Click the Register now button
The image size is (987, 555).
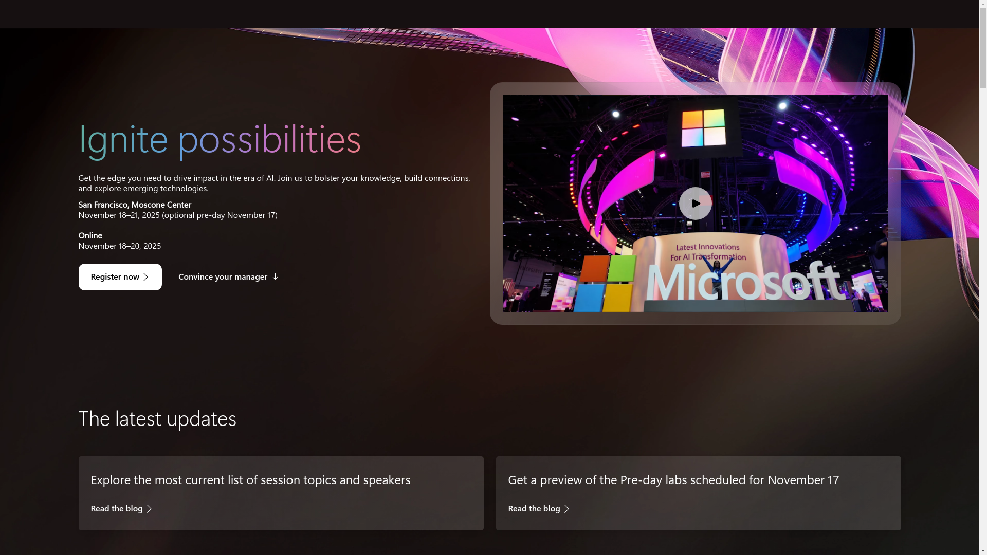pos(120,277)
